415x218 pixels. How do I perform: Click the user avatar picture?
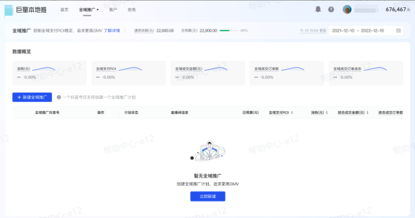point(347,10)
